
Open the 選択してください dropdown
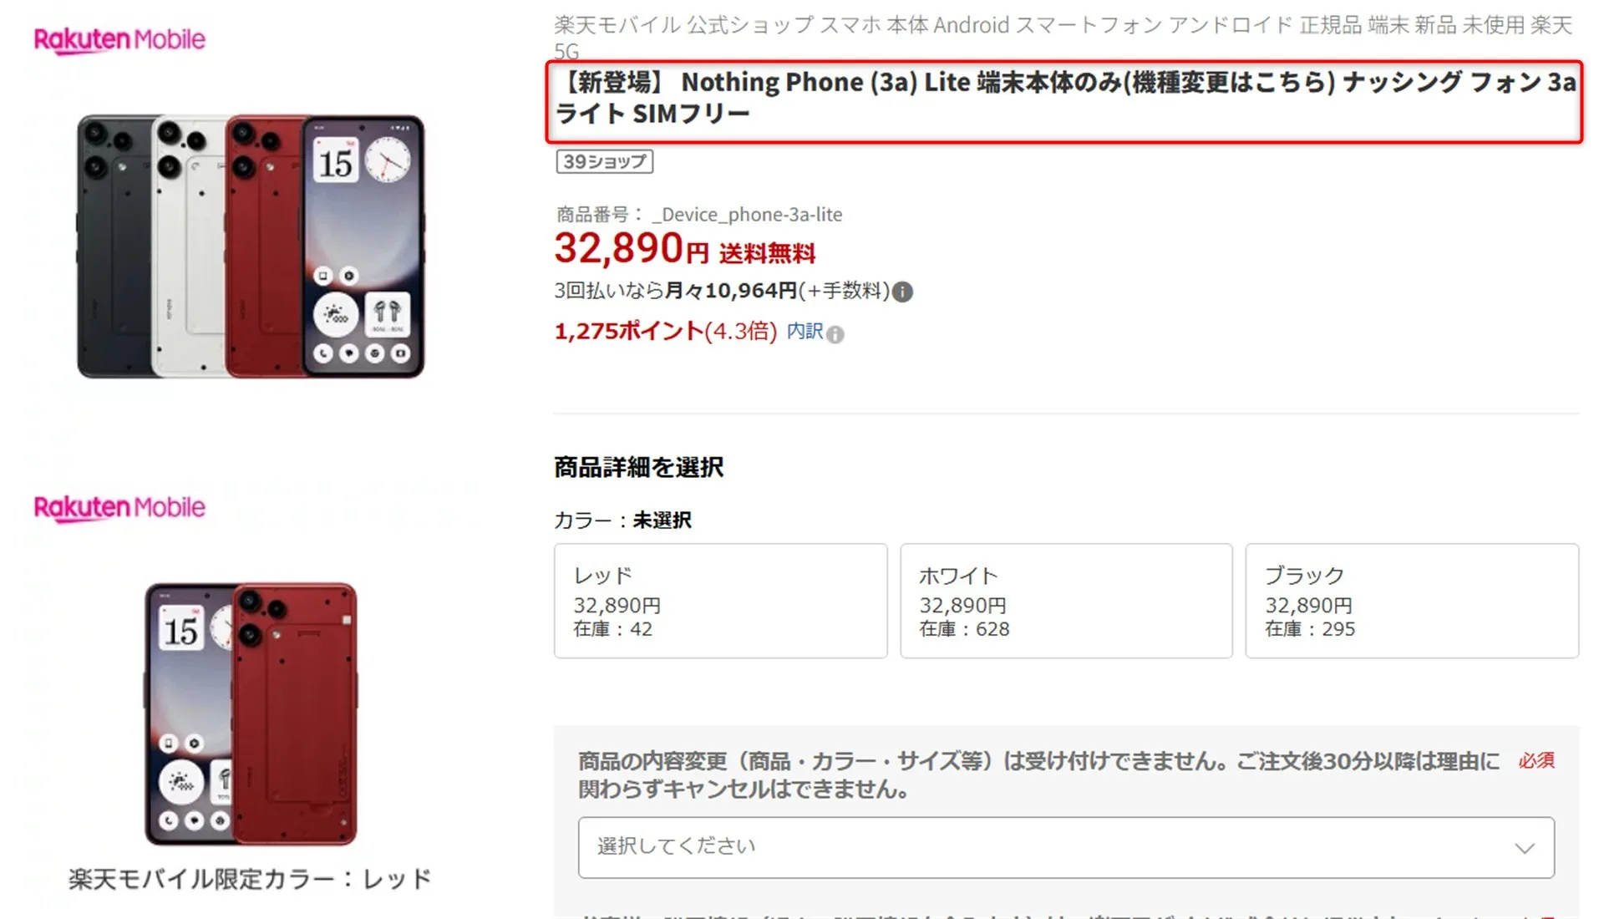pos(1066,847)
